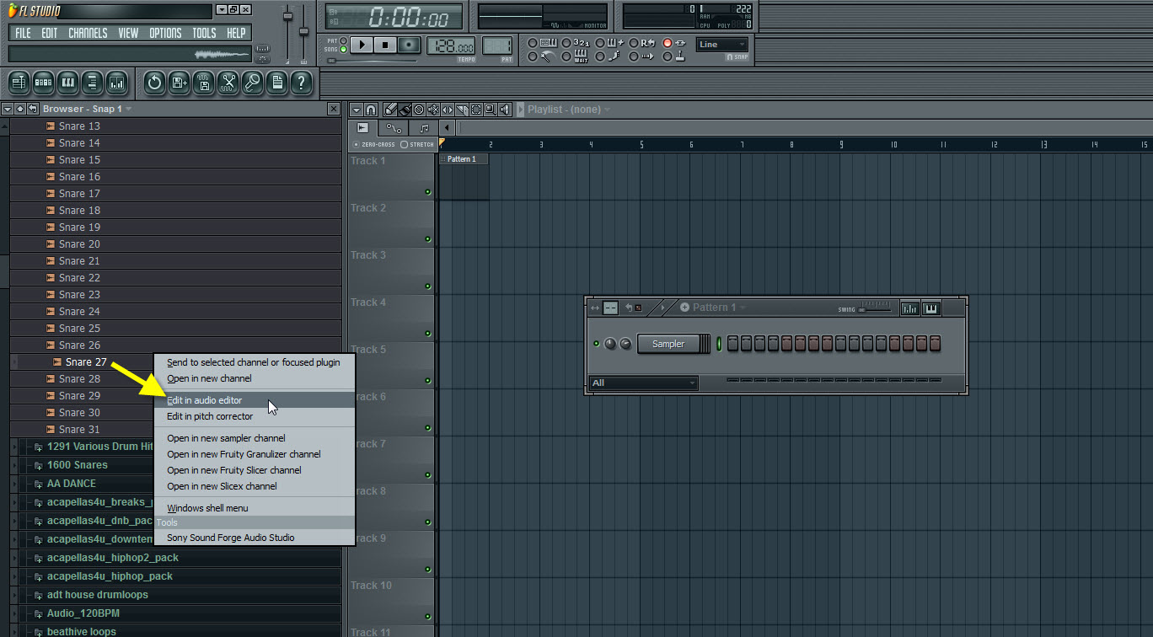This screenshot has height=637, width=1153.
Task: Open the CHANNELS menu
Action: pyautogui.click(x=88, y=33)
